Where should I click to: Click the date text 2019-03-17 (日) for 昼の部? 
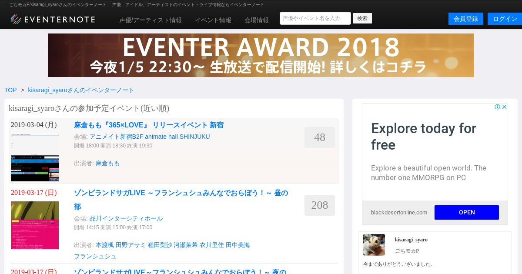click(34, 192)
